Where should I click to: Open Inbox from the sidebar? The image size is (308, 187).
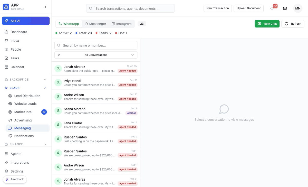(x=26, y=41)
